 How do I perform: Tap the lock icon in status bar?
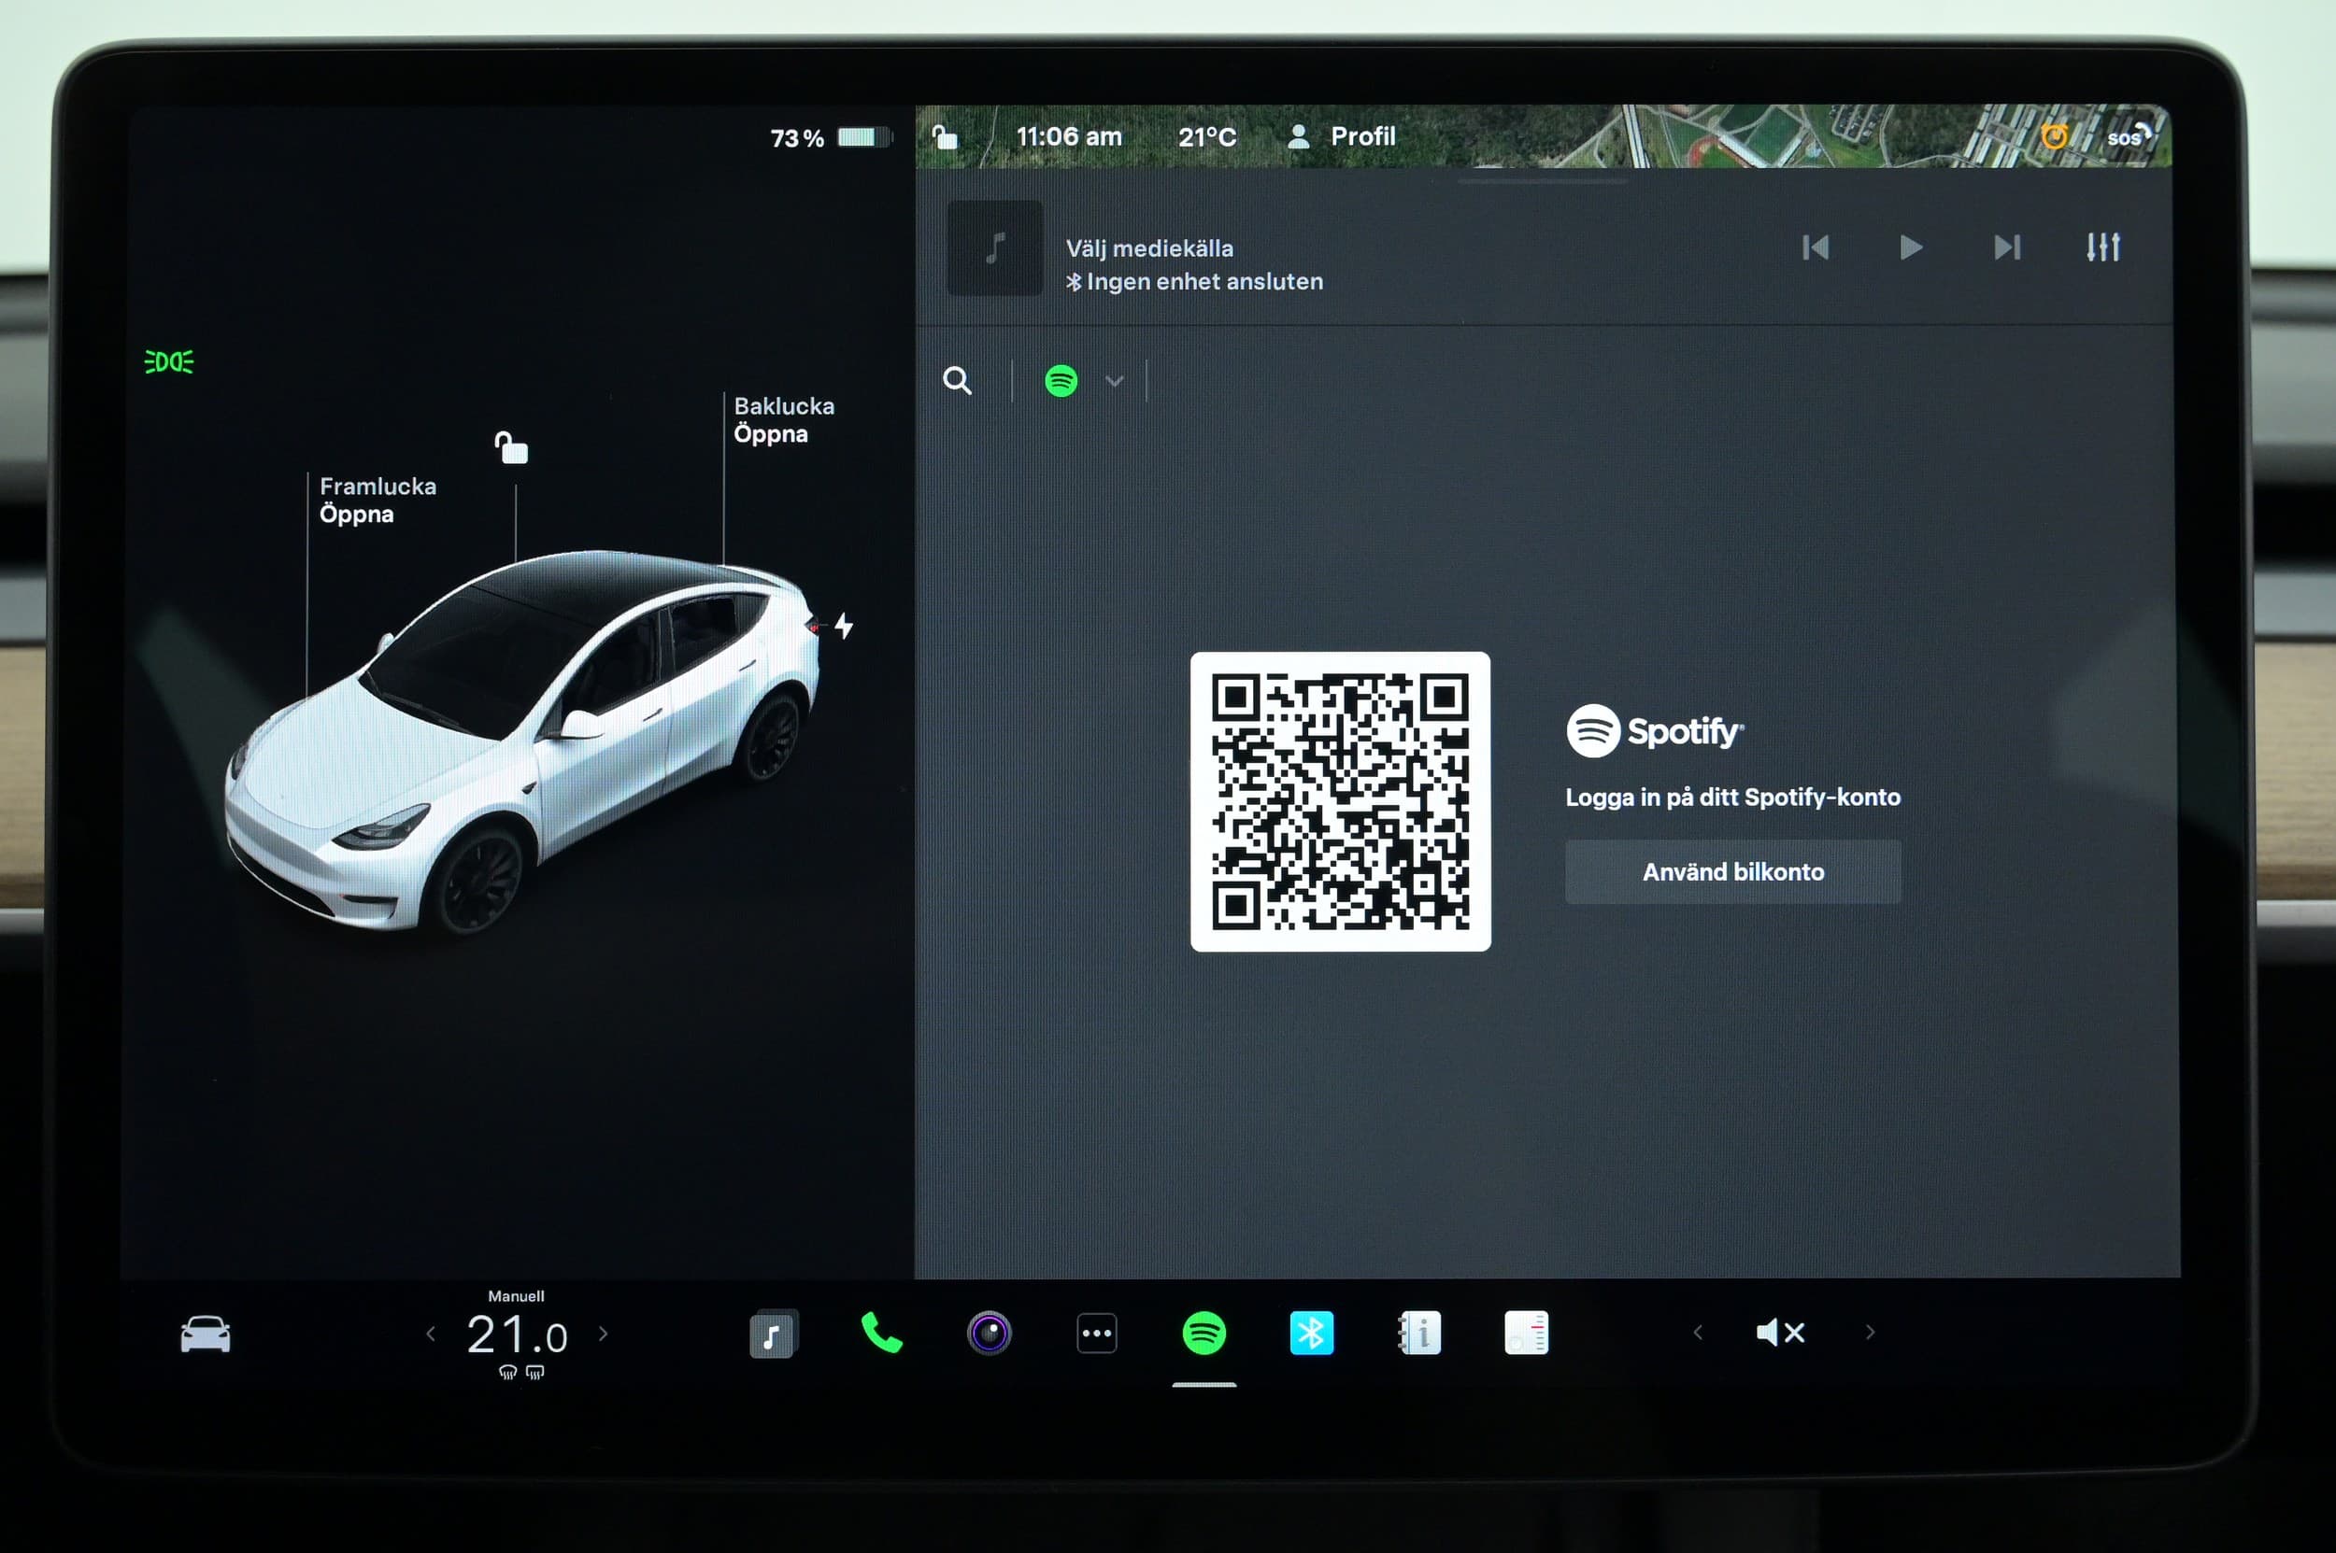(945, 136)
